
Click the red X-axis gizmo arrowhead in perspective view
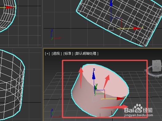120,99
